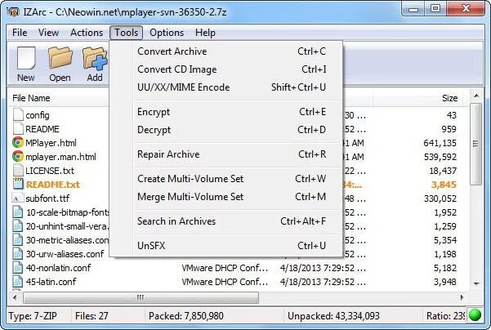Open the Options menu
Screen dimensions: 491x330
[x=167, y=33]
